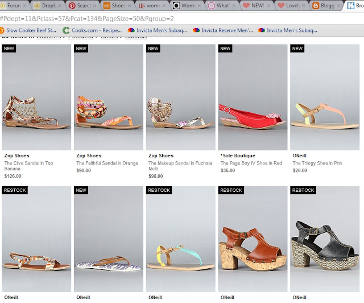Click the *Sole Boutique brand name
The width and height of the screenshot is (364, 303).
[238, 155]
